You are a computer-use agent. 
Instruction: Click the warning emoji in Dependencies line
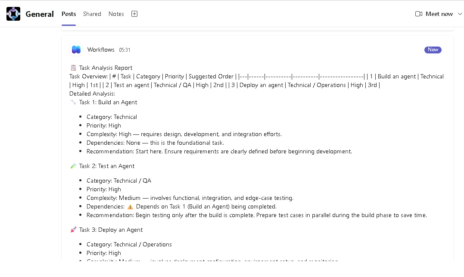point(130,207)
